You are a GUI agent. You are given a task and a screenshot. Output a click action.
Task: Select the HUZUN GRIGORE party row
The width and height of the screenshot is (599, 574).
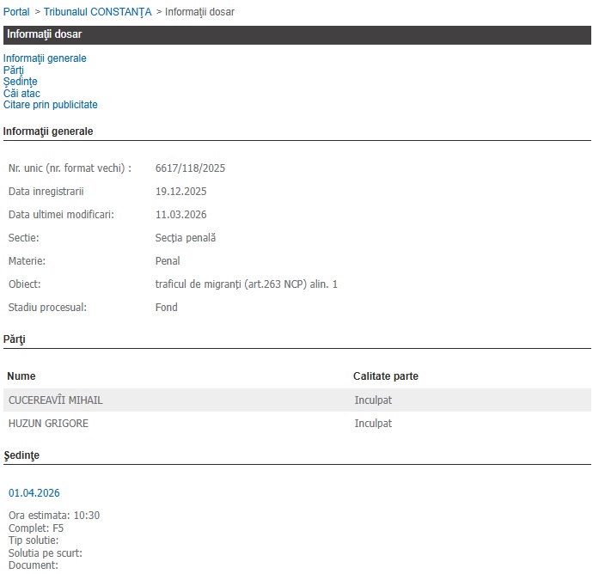(48, 424)
